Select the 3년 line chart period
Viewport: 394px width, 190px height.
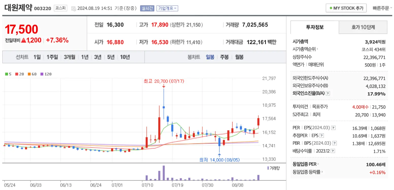coord(98,57)
